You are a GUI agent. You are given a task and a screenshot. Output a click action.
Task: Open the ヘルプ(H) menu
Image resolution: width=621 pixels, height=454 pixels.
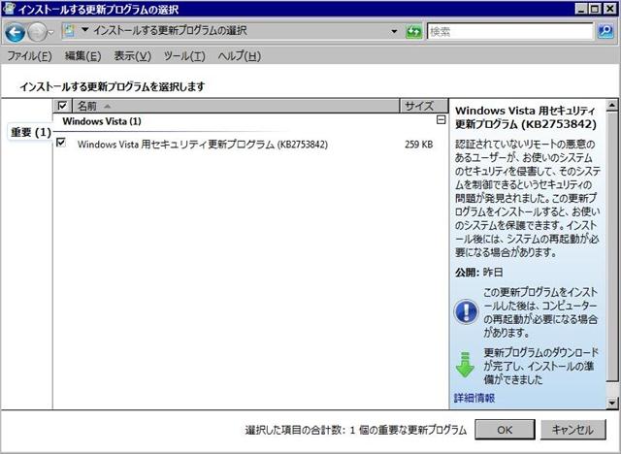pos(240,56)
